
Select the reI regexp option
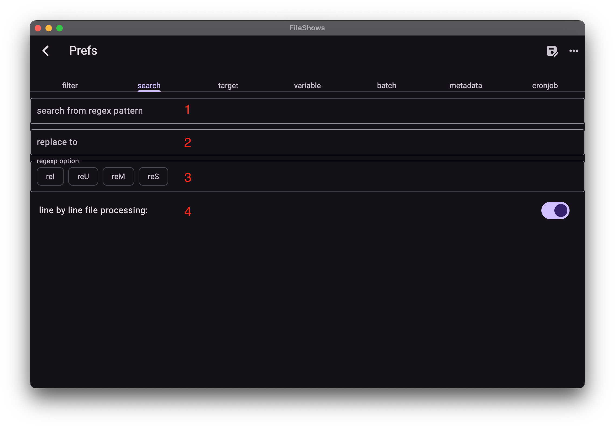coord(50,176)
